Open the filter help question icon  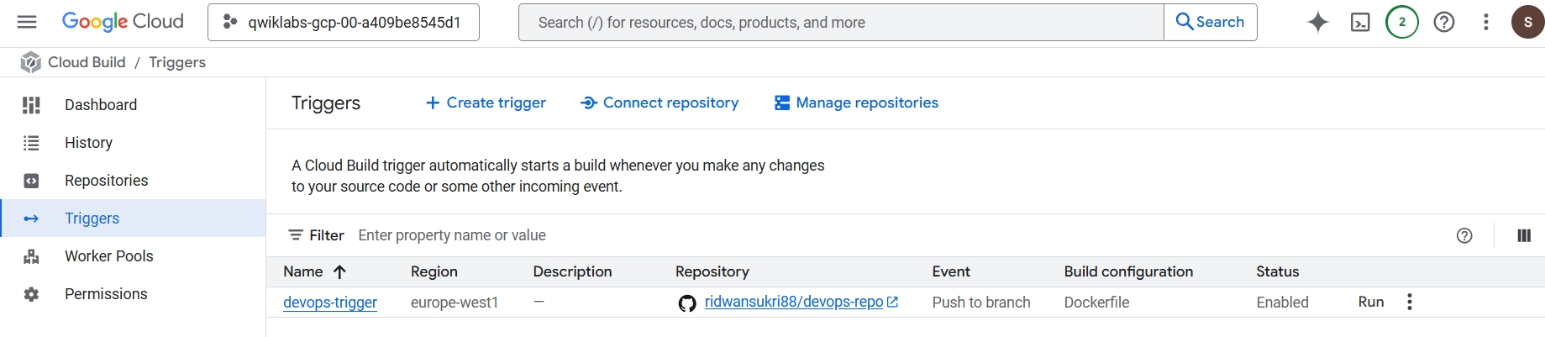coord(1464,235)
